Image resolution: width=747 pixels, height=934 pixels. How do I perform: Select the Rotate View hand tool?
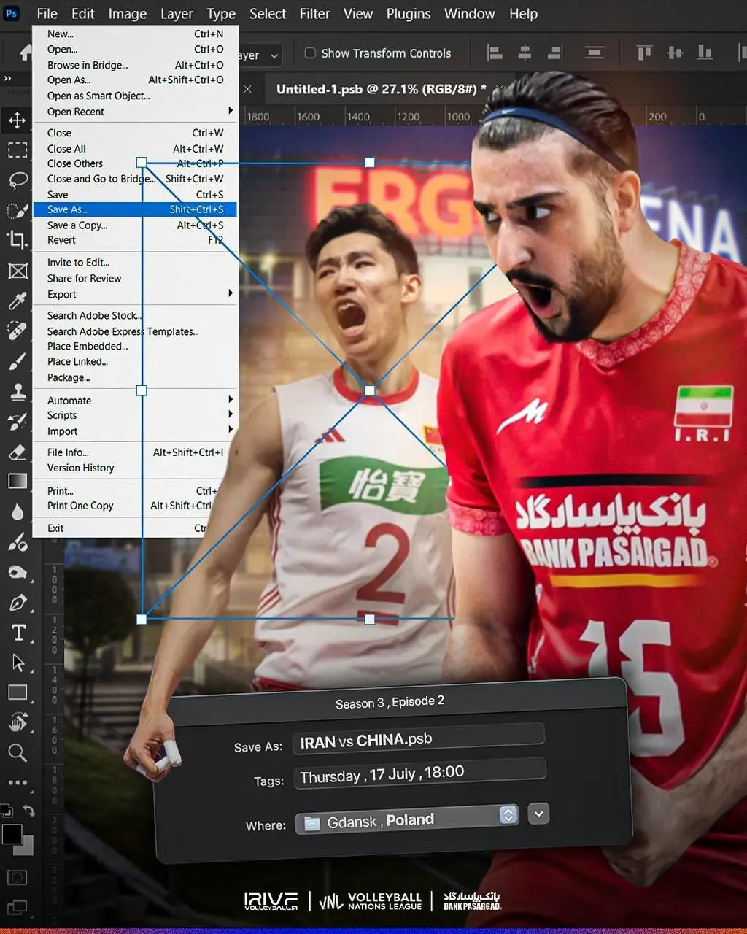pyautogui.click(x=17, y=722)
